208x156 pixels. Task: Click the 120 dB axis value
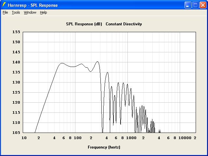point(16,103)
